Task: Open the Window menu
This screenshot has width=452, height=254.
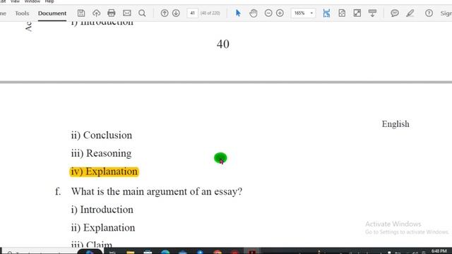Action: pyautogui.click(x=32, y=1)
